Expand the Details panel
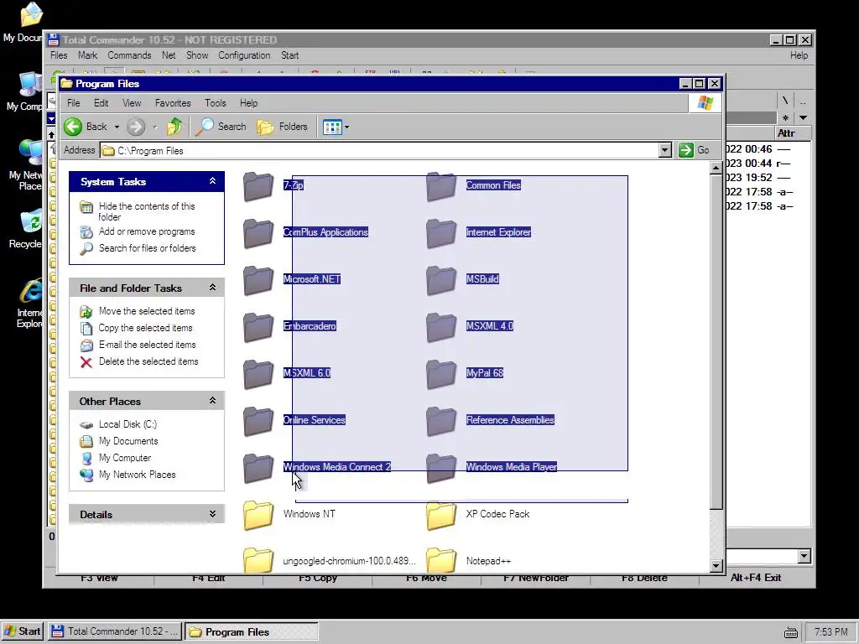859x644 pixels. pyautogui.click(x=212, y=514)
